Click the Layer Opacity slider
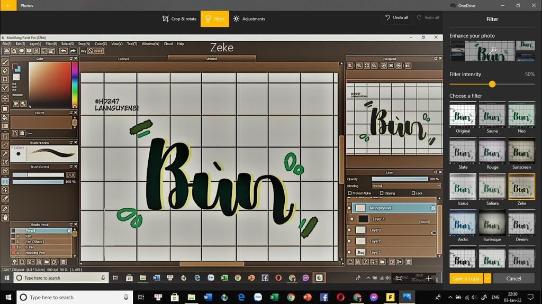 point(400,179)
